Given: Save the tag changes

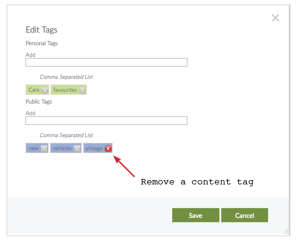Looking at the screenshot, I should (x=195, y=215).
